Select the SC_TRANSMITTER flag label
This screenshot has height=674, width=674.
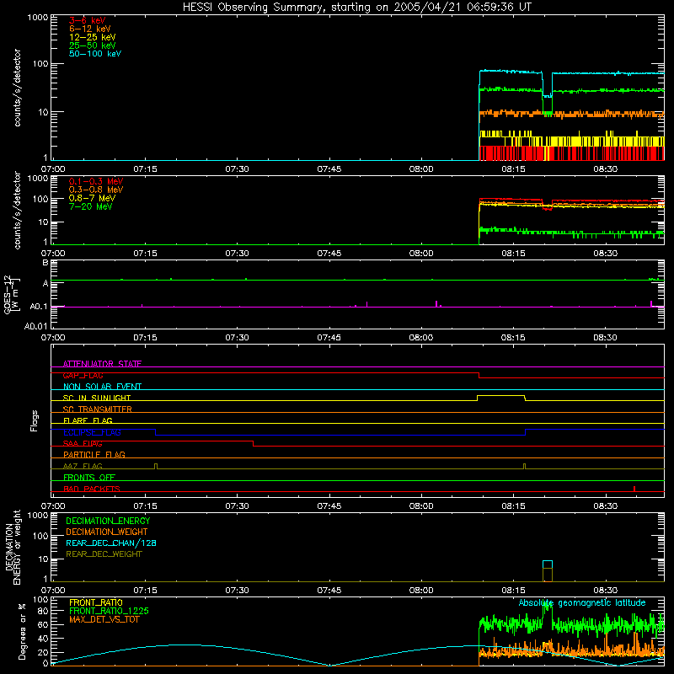point(98,409)
